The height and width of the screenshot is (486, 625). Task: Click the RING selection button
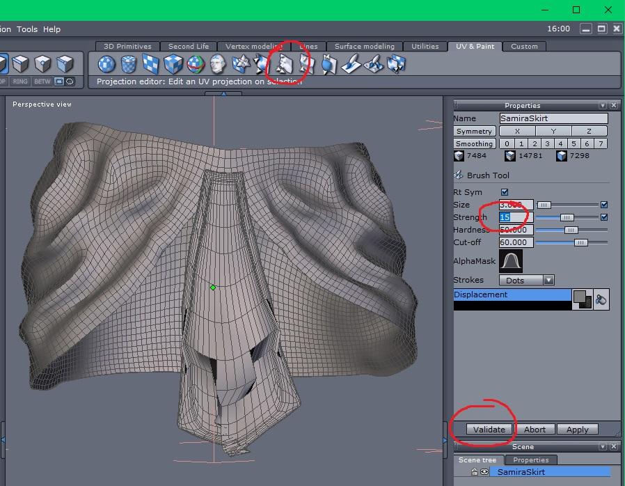click(20, 81)
